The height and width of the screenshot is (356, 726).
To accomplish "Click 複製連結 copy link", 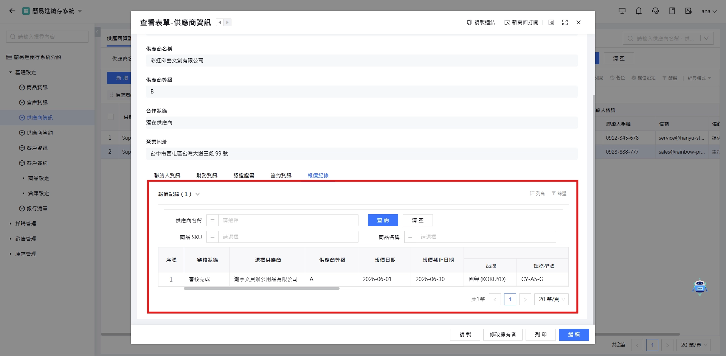I will 481,22.
